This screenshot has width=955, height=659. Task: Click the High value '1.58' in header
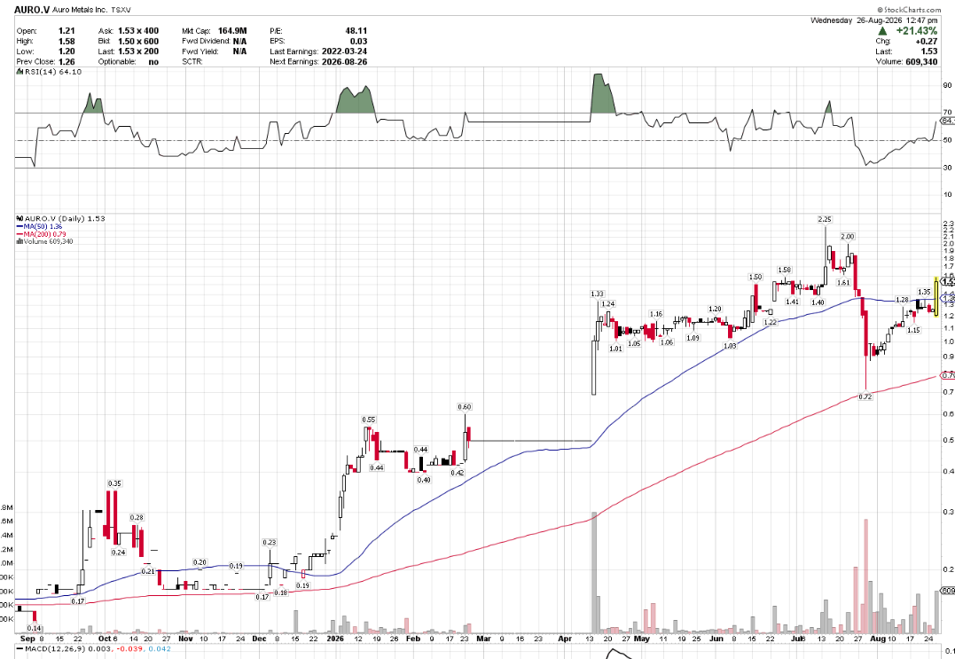click(67, 42)
